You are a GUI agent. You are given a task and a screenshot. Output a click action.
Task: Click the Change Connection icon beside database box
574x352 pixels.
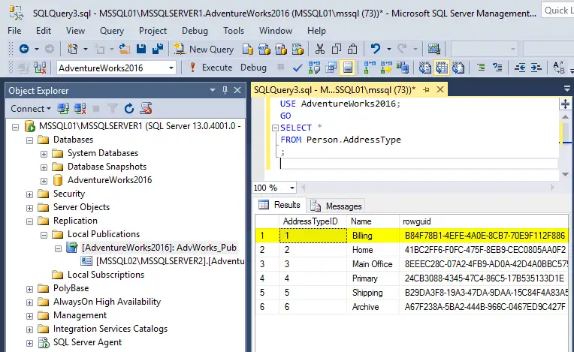tap(40, 68)
